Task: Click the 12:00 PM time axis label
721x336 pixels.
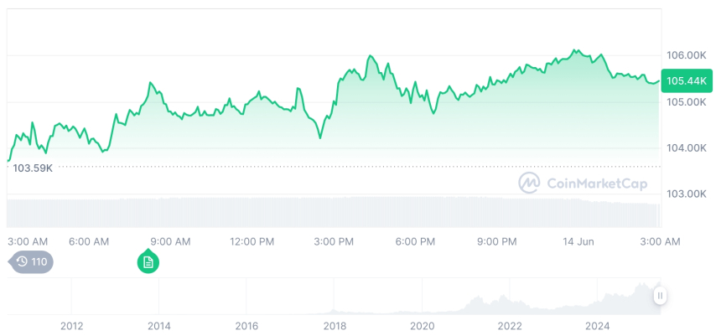Action: tap(252, 241)
